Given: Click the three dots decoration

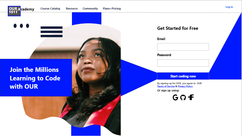Looking at the screenshot, I should (21, 26).
